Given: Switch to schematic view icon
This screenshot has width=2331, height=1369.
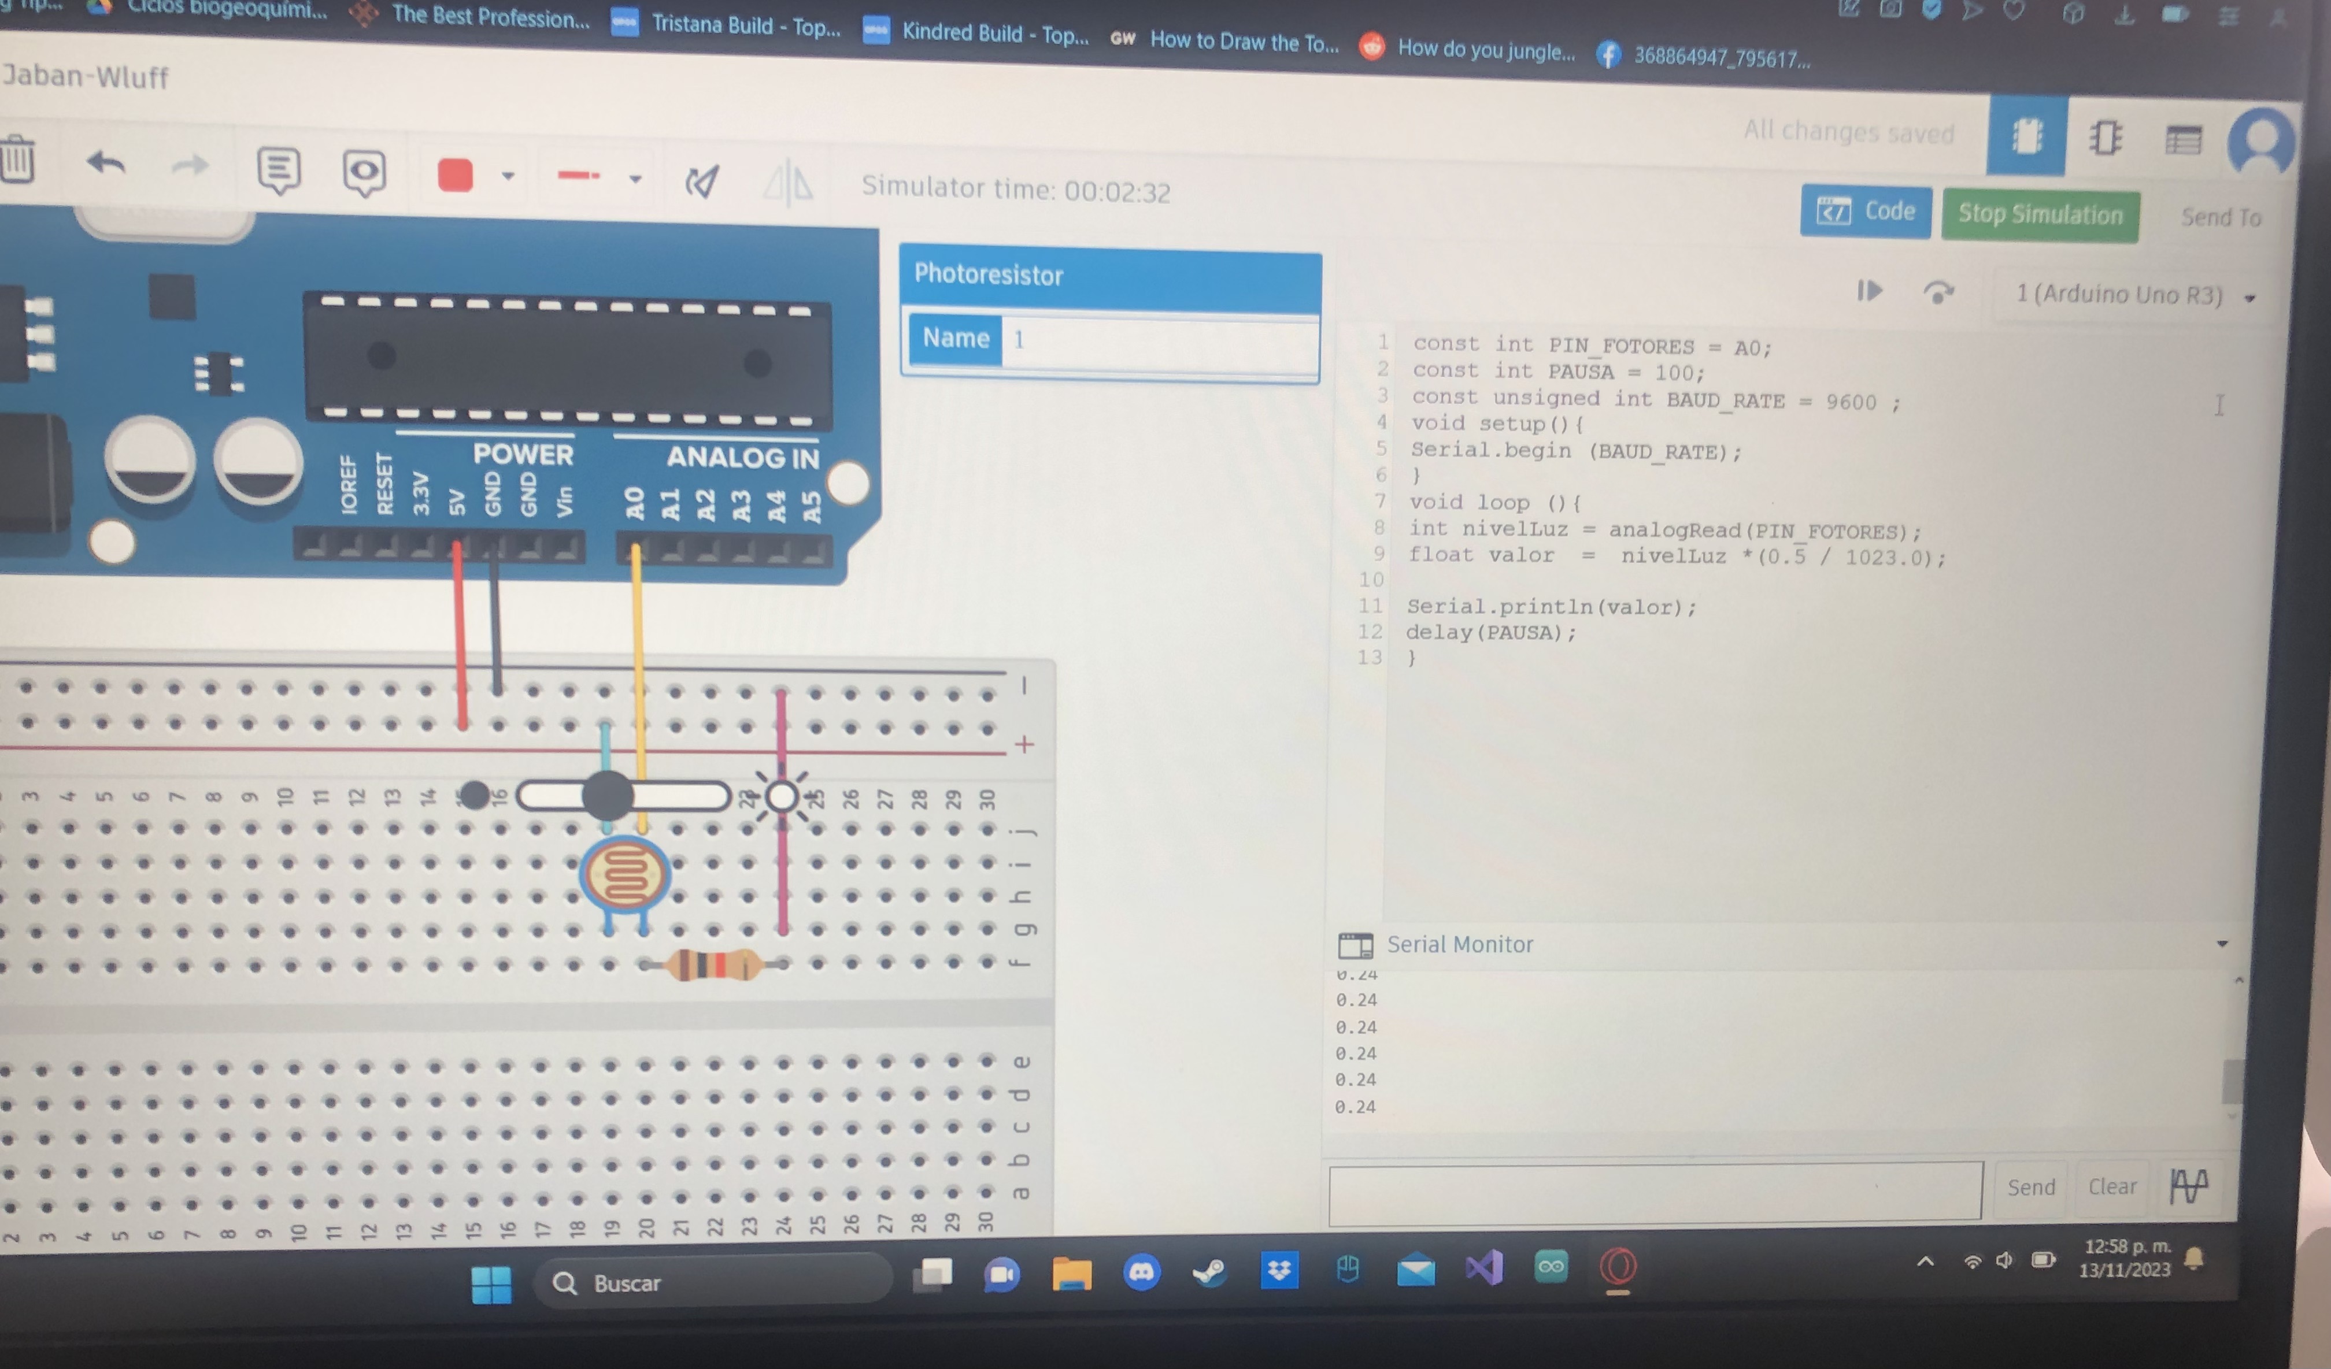Looking at the screenshot, I should click(x=2106, y=139).
